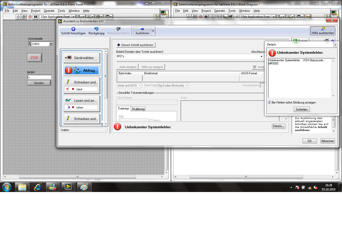Click the 'input' token under Schreiben und...
Image resolution: width=342 pixels, height=240 pixels.
(x=81, y=89)
